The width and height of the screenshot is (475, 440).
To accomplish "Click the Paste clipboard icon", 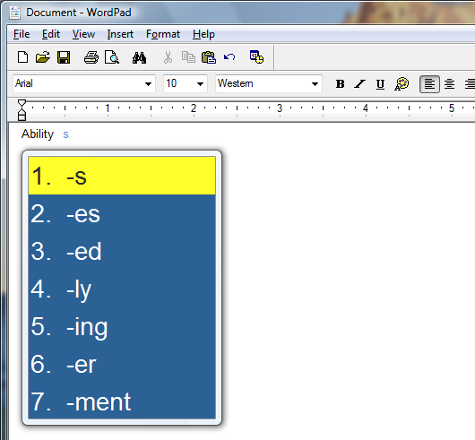I will pyautogui.click(x=209, y=57).
